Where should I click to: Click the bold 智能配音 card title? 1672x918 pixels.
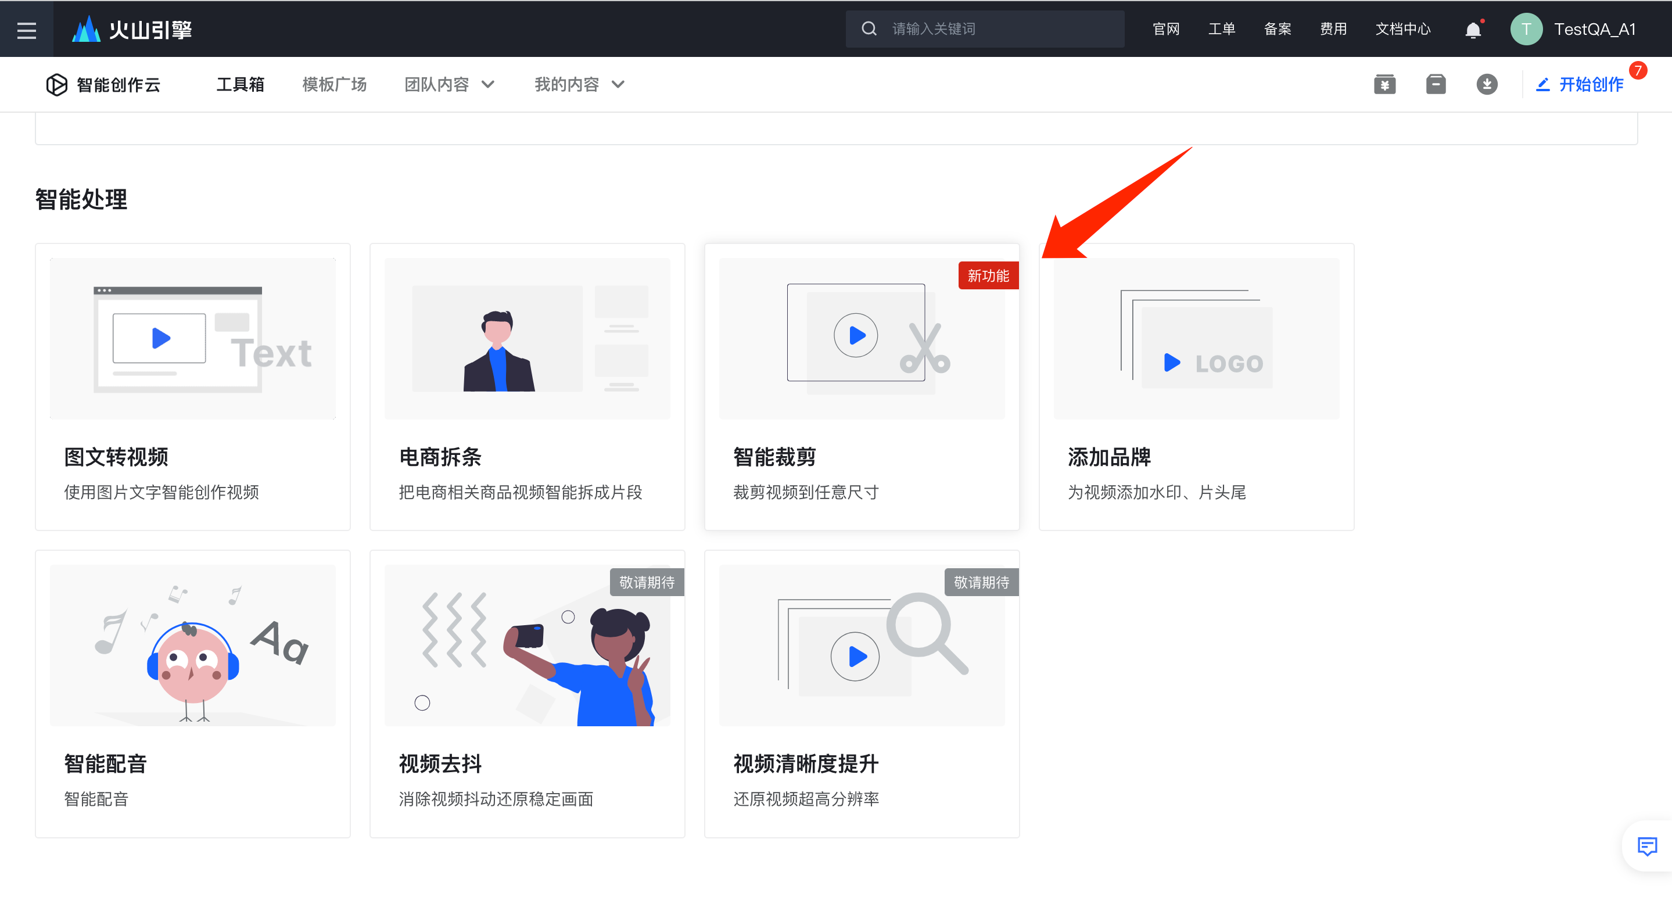coord(105,763)
